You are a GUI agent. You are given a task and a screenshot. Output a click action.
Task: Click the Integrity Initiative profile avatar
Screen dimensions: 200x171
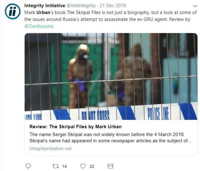[x=13, y=11]
